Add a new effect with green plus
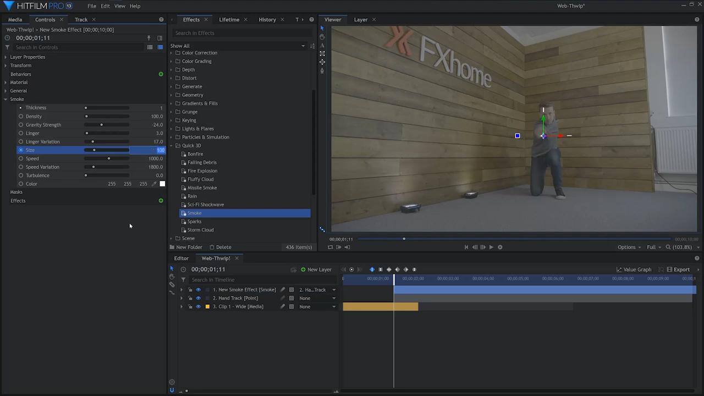 click(161, 201)
